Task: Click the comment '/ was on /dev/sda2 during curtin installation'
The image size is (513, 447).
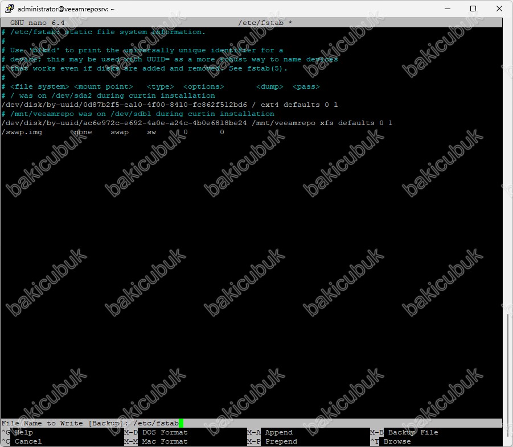Action: tap(108, 96)
